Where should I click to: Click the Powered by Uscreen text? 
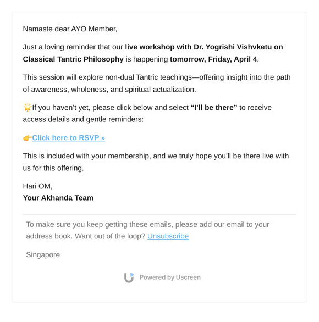pyautogui.click(x=170, y=277)
